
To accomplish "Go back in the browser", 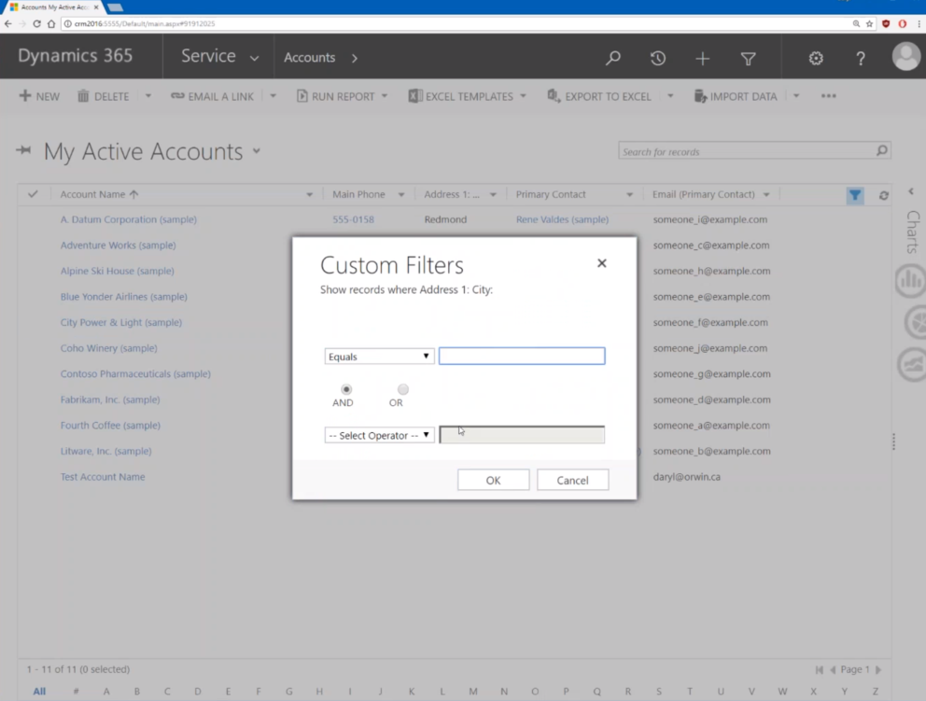I will [7, 23].
